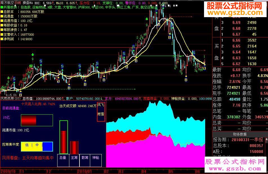
Task: Select the 主筹 column label
Action: click(x=74, y=158)
